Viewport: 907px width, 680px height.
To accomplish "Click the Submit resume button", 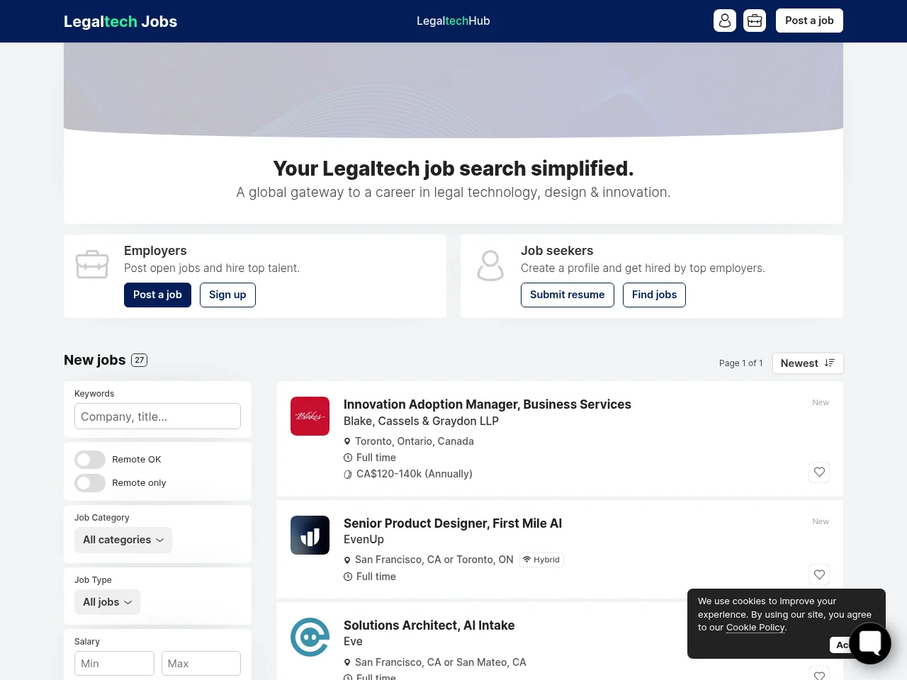I will [568, 295].
